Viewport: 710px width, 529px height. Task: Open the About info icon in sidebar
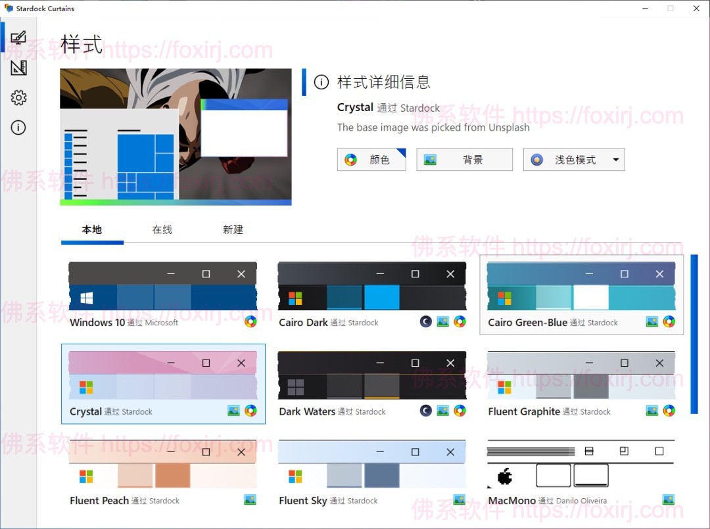18,127
